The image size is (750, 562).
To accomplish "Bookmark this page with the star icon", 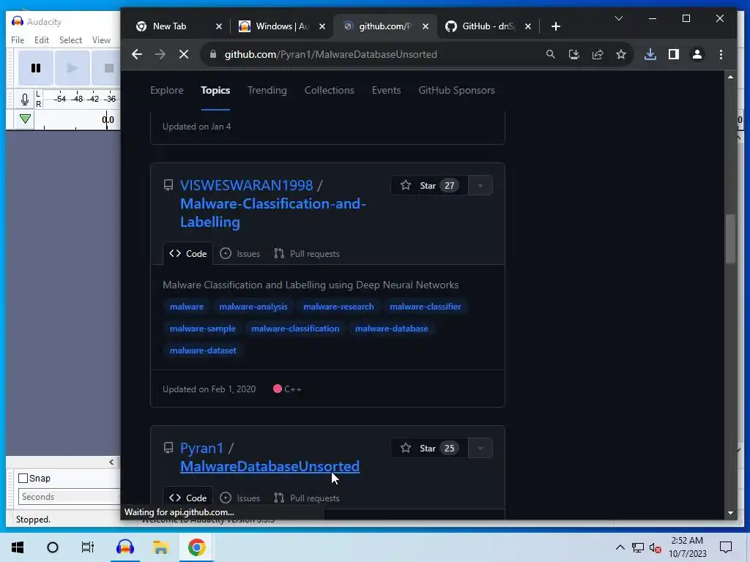I will tap(621, 54).
